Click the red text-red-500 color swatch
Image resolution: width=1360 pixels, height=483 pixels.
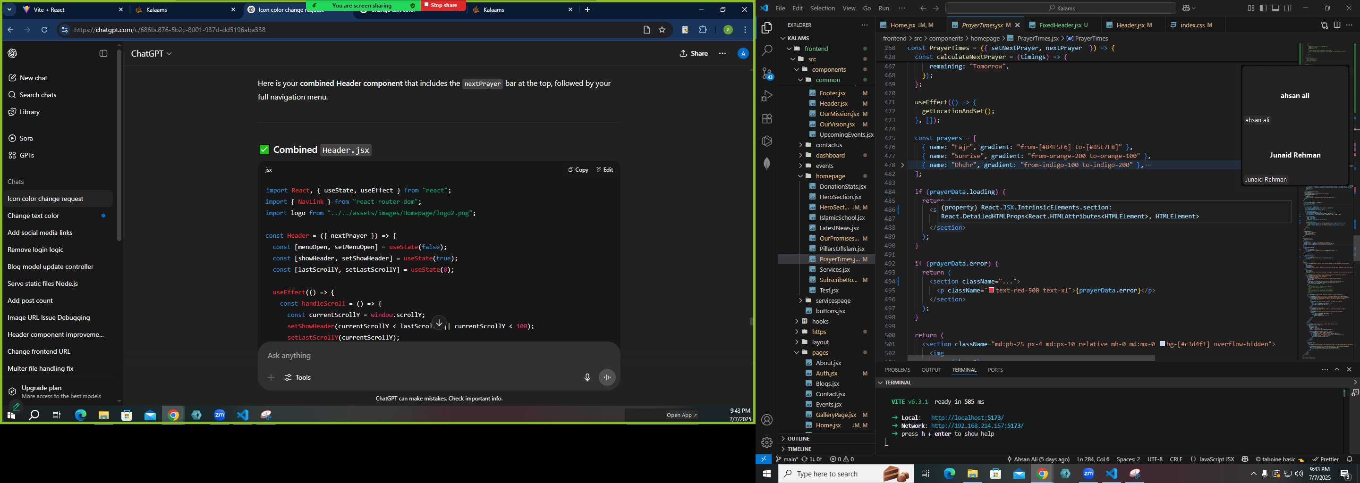(992, 291)
